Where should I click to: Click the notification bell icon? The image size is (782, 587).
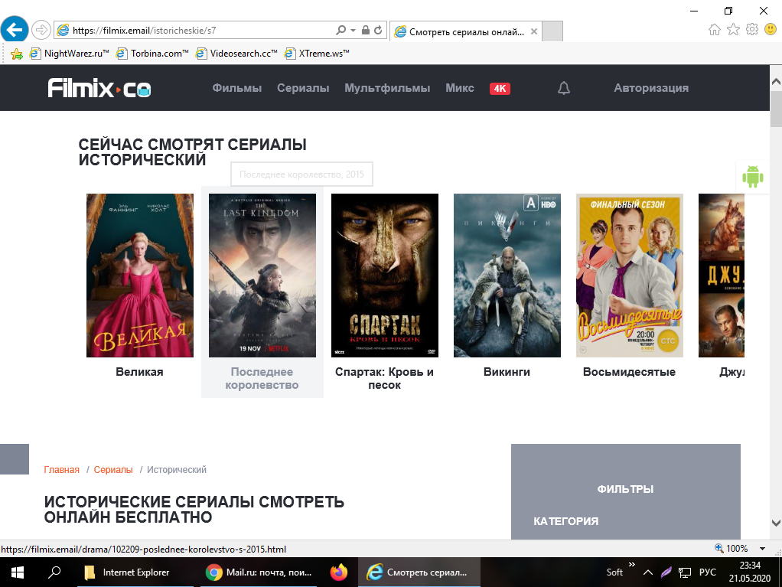(564, 88)
